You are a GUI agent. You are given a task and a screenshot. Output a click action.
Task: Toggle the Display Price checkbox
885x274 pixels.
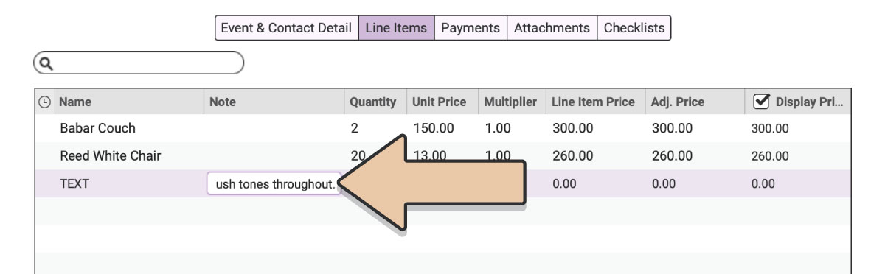[x=760, y=102]
